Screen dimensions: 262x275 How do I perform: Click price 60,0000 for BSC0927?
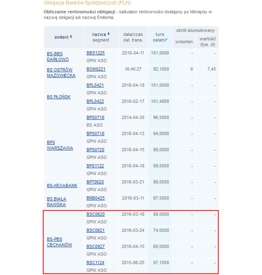tap(161, 247)
